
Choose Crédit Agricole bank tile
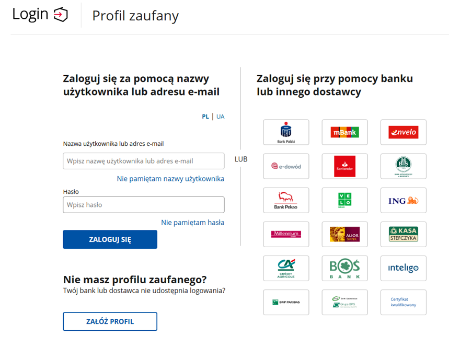pos(286,269)
